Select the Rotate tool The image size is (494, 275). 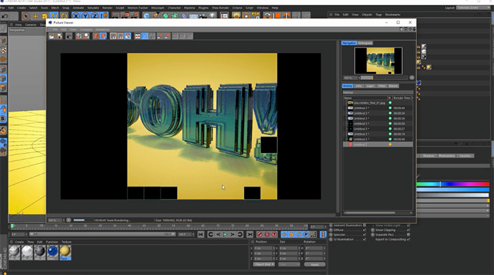click(x=54, y=16)
